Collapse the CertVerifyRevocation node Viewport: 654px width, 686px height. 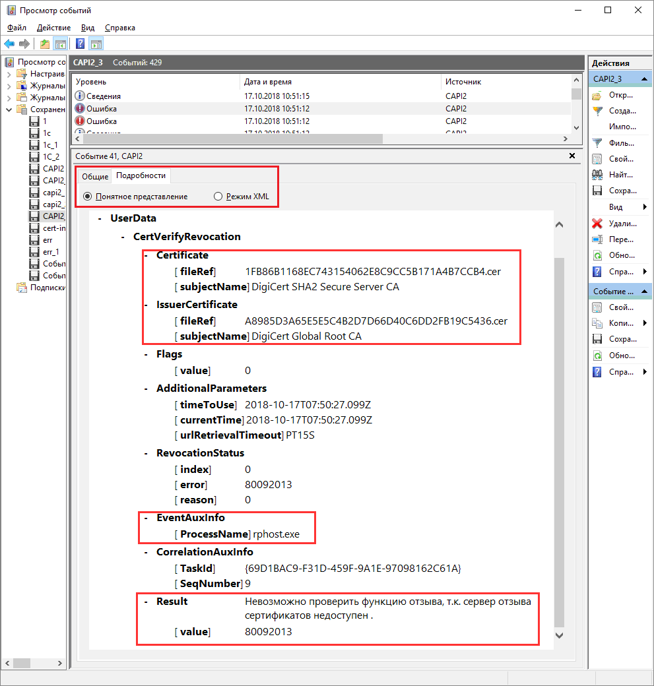tap(122, 237)
